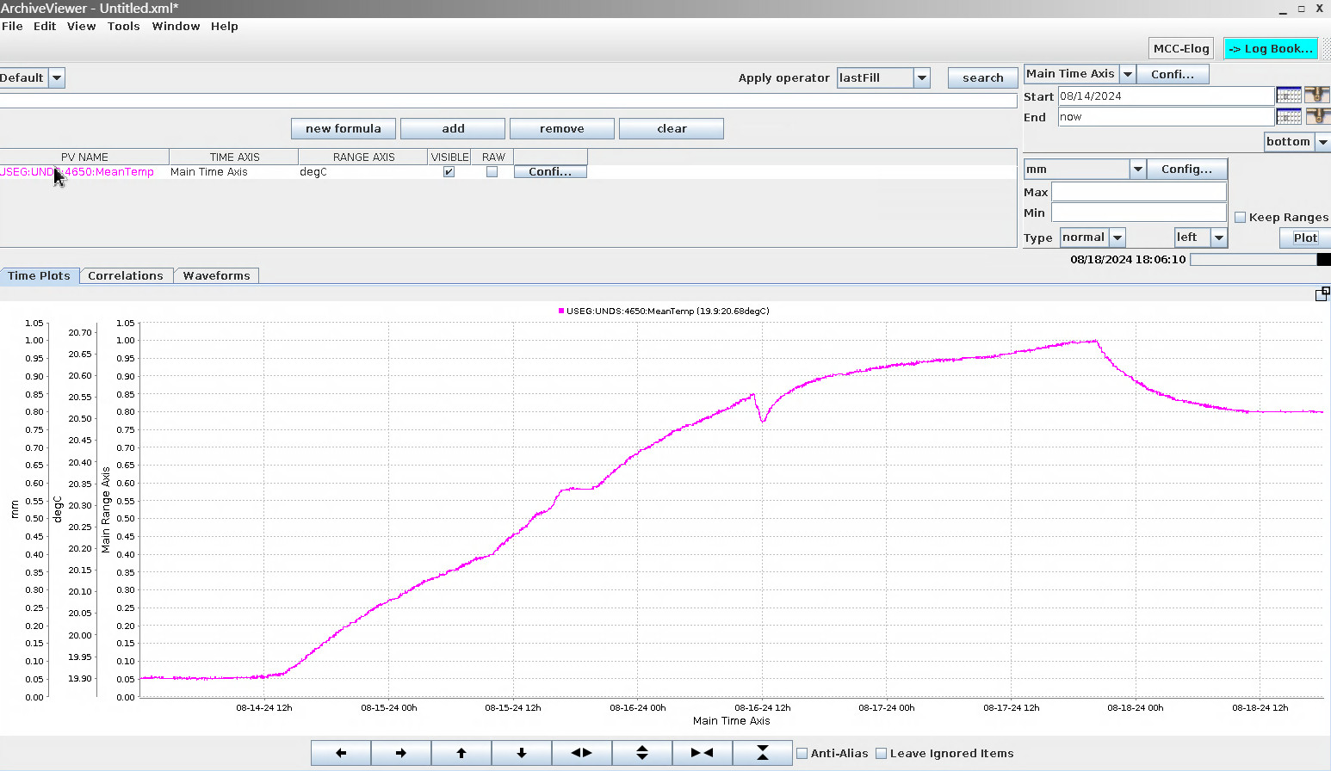Screen dimensions: 1331x771
Task: Click into the Max range field
Action: pyautogui.click(x=1138, y=192)
